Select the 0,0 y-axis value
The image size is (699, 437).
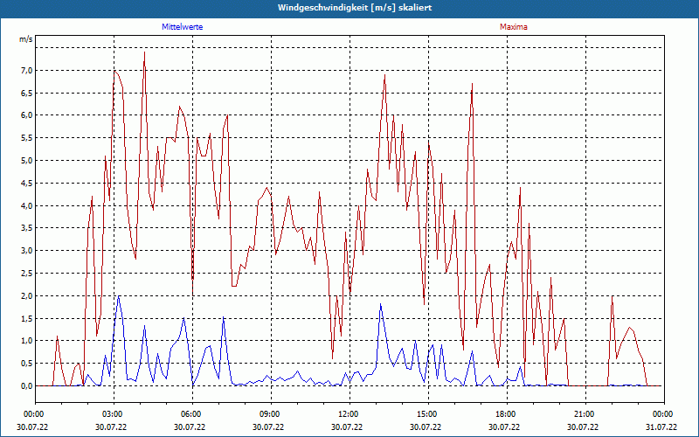coord(26,385)
